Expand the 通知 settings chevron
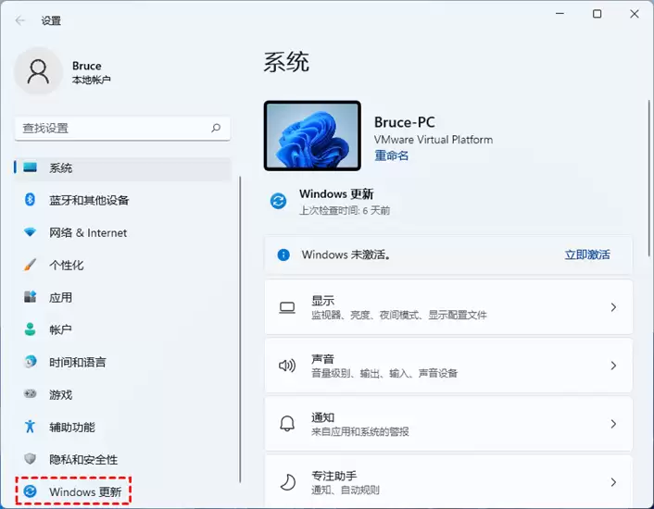The height and width of the screenshot is (509, 654). (x=613, y=424)
